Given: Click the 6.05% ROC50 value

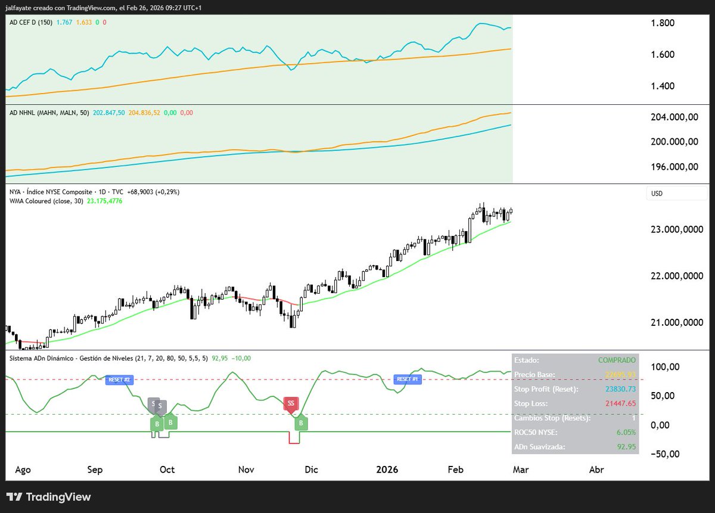Looking at the screenshot, I should [626, 433].
